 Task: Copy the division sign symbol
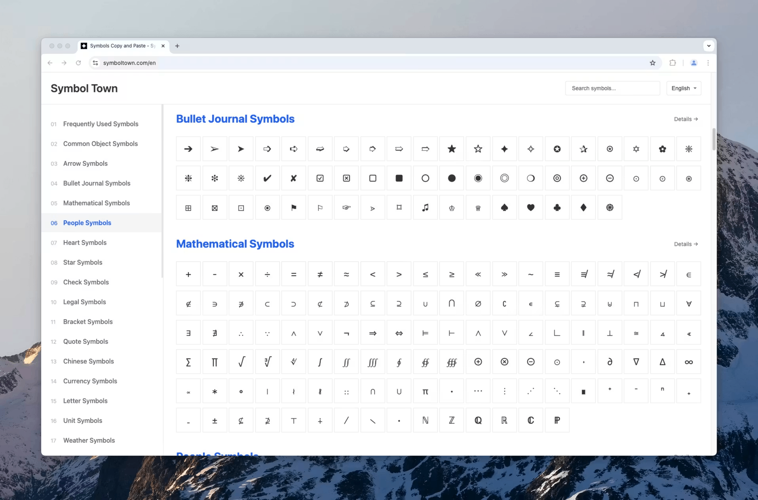[x=267, y=274]
